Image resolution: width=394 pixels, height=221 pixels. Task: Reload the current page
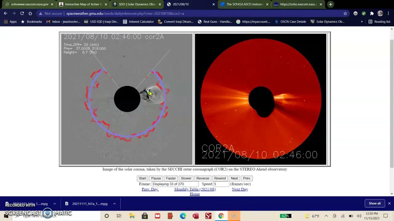22,14
